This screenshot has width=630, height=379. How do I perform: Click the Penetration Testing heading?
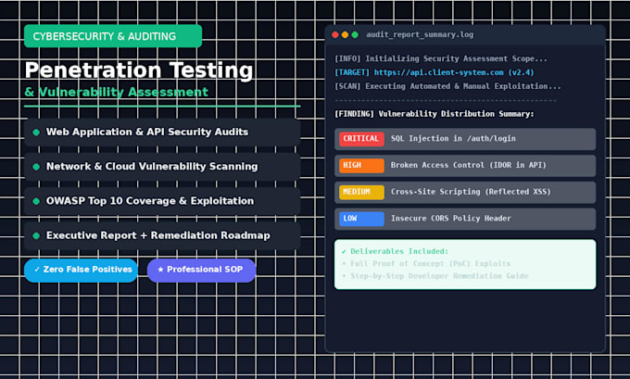[139, 70]
